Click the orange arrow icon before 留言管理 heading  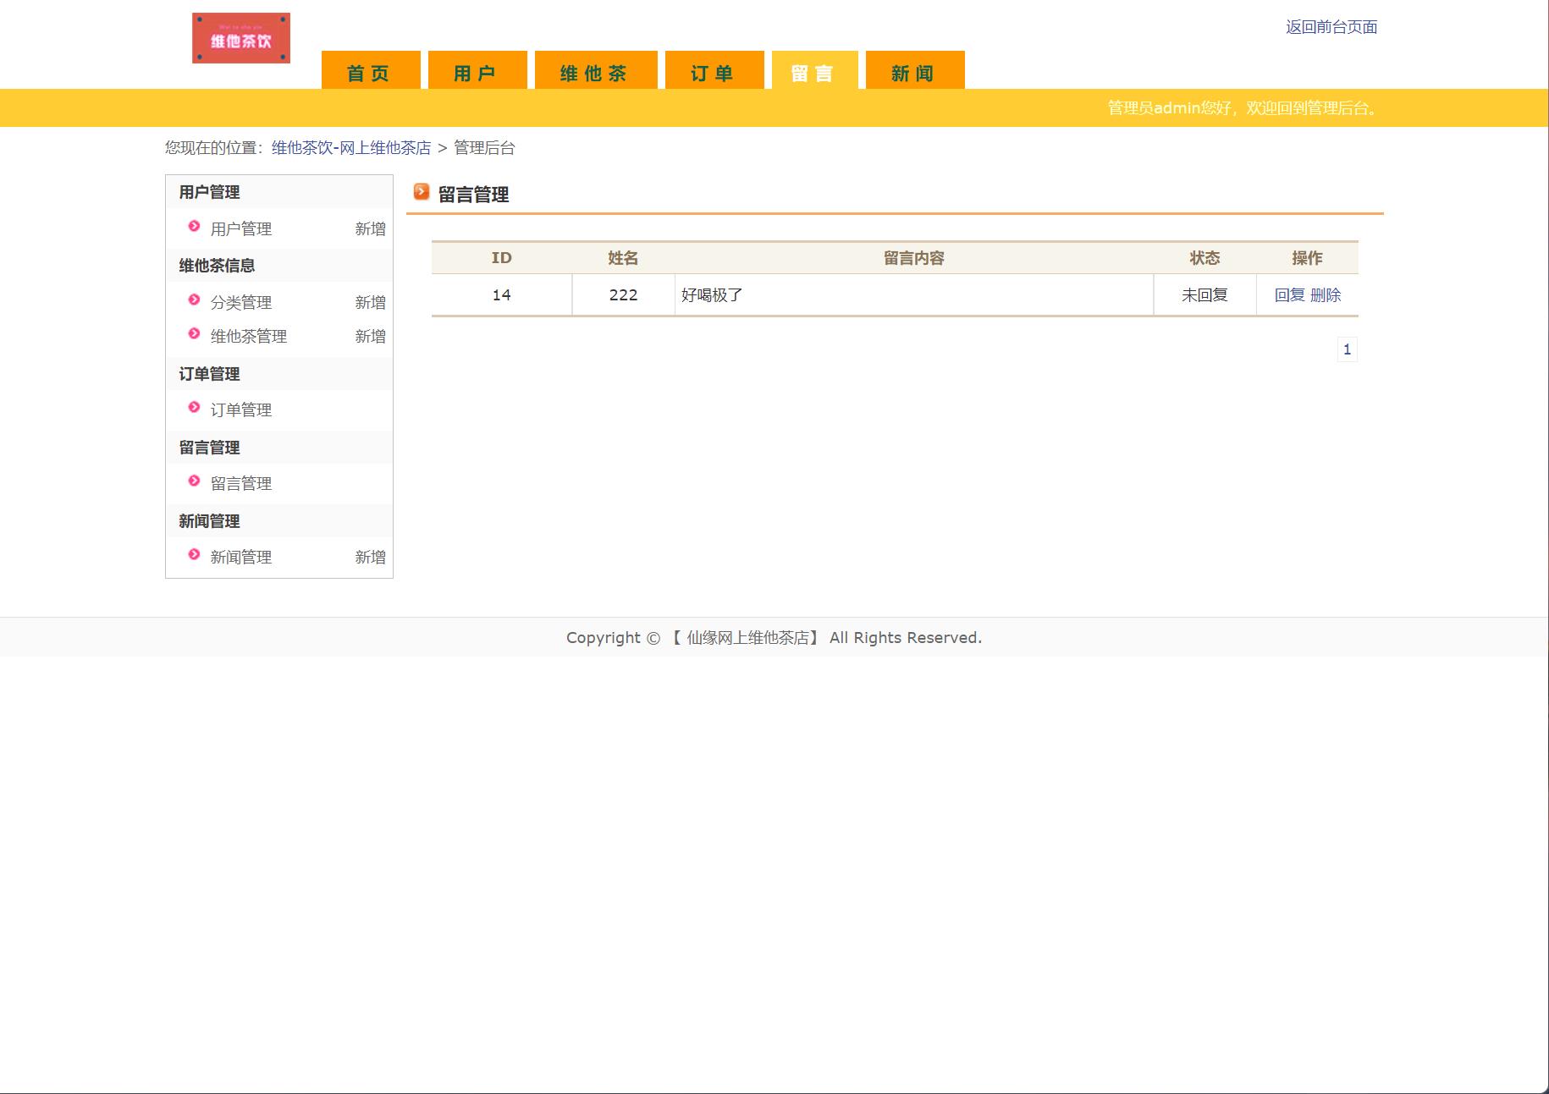pyautogui.click(x=421, y=192)
